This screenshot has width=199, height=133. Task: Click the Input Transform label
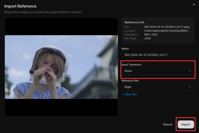click(131, 65)
